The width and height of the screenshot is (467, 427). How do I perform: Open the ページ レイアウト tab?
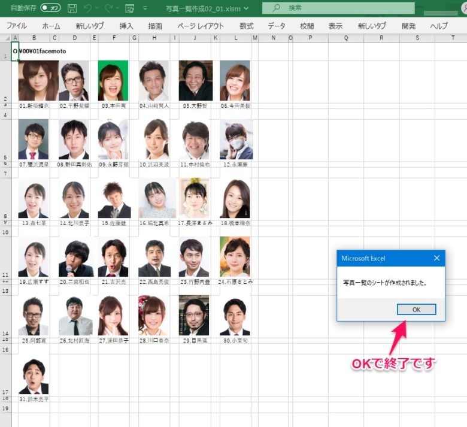[201, 26]
